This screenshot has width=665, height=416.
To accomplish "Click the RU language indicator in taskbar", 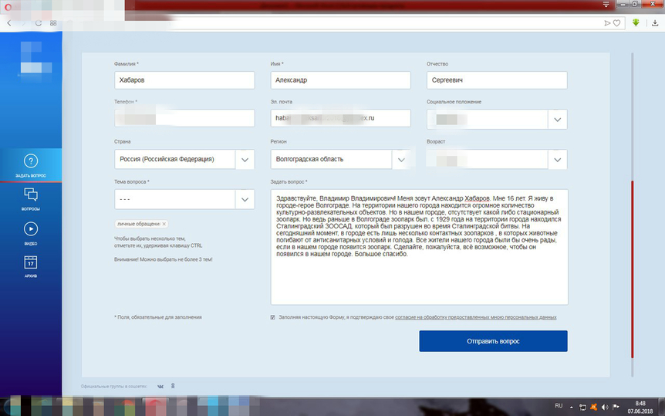I will click(559, 405).
